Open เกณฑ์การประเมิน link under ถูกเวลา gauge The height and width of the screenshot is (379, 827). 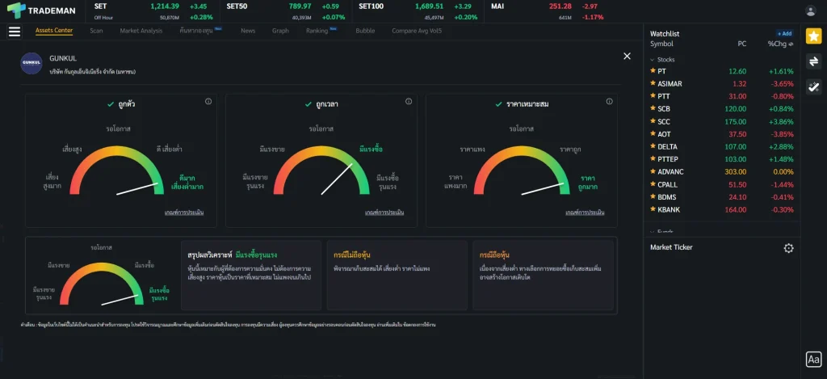[x=384, y=213]
